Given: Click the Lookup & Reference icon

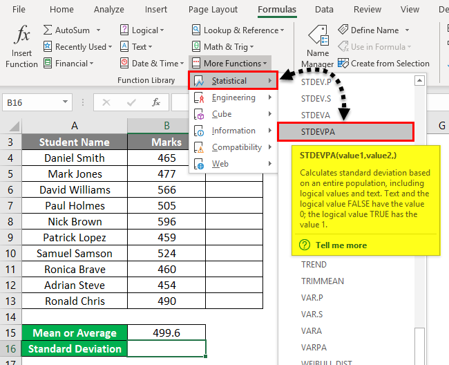Looking at the screenshot, I should [196, 30].
